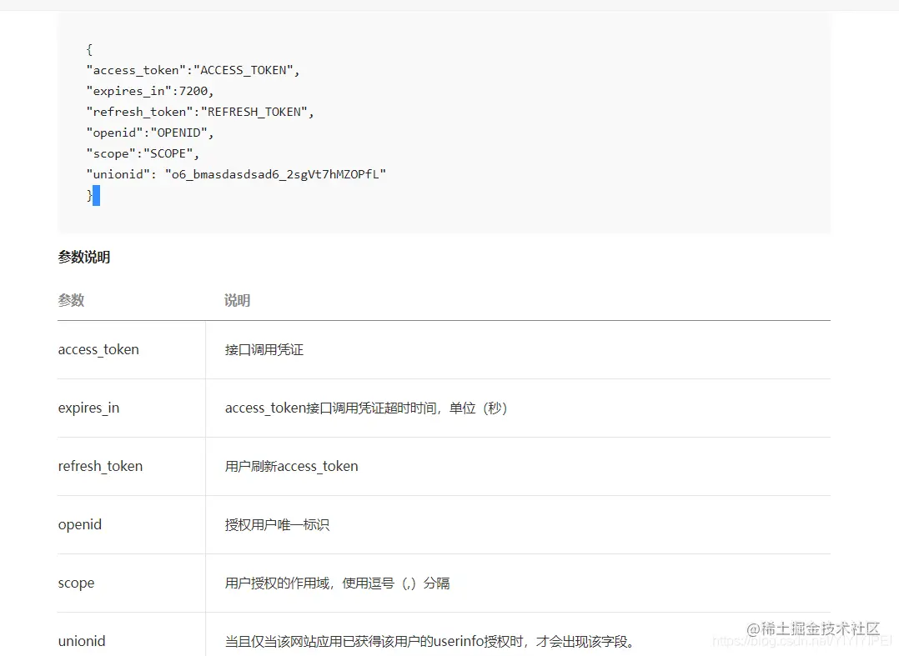Click the "openid":"OPENID" code line
The width and height of the screenshot is (899, 656).
pyautogui.click(x=149, y=133)
